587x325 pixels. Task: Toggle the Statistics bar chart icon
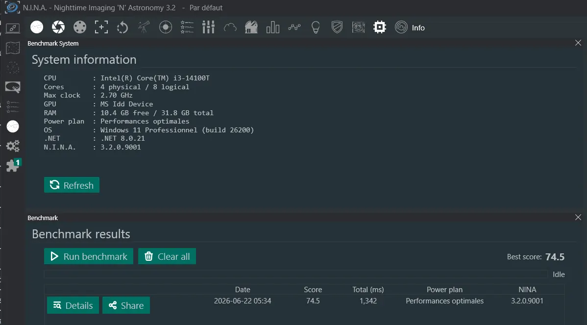[272, 27]
